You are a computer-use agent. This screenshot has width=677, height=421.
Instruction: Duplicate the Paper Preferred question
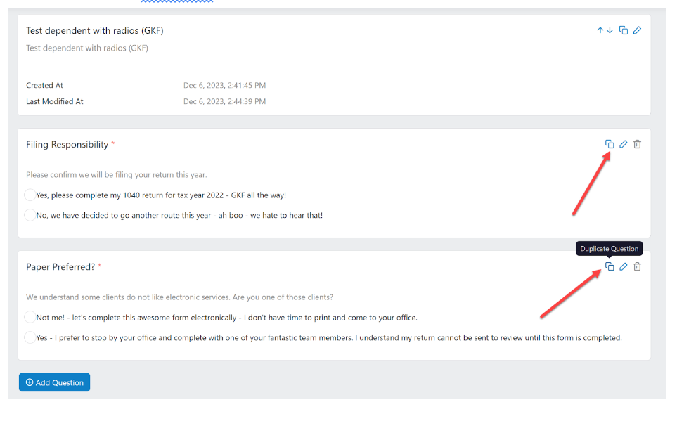coord(610,267)
